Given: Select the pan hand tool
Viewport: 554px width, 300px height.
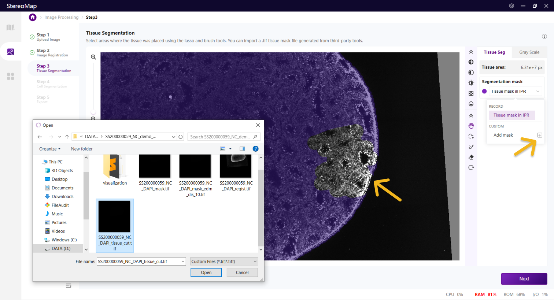Looking at the screenshot, I should [471, 126].
